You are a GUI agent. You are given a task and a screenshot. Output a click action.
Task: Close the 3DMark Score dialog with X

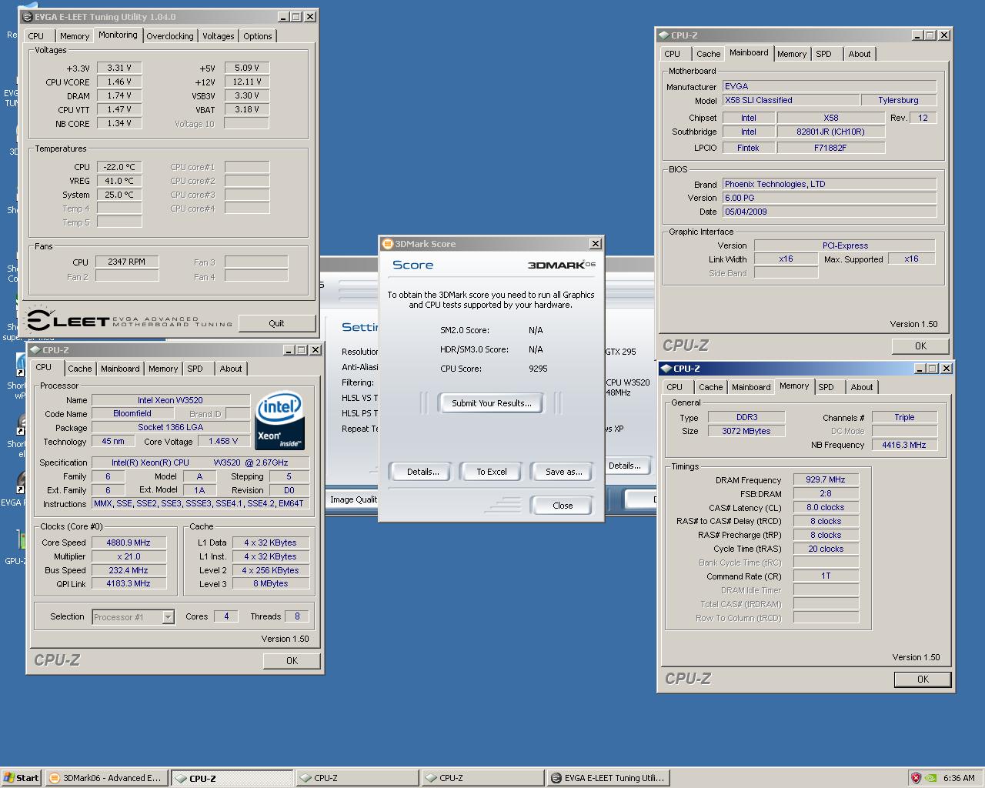pos(595,244)
